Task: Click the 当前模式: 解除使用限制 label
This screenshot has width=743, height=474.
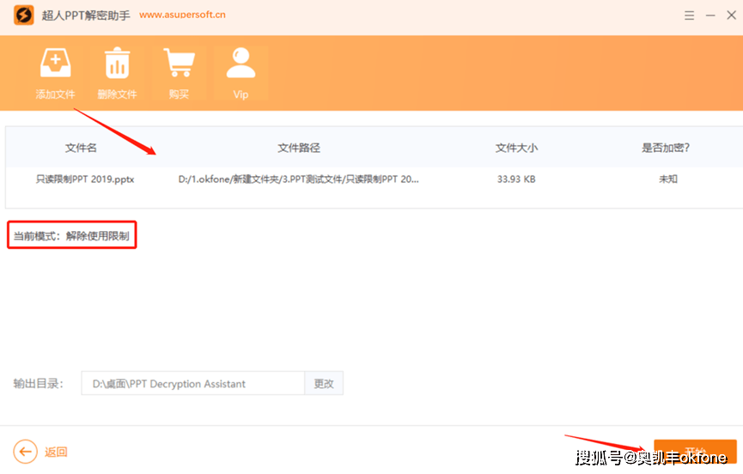Action: click(72, 235)
